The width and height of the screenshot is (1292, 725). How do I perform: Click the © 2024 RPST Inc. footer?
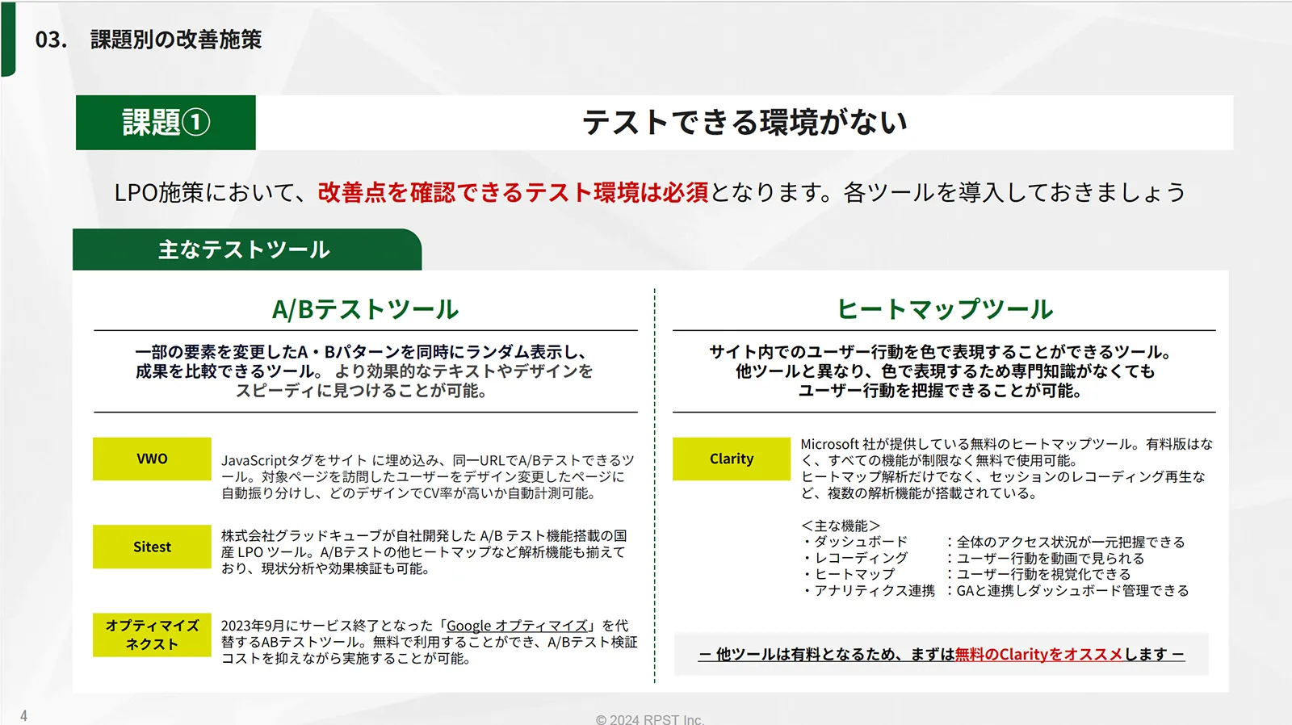649,719
